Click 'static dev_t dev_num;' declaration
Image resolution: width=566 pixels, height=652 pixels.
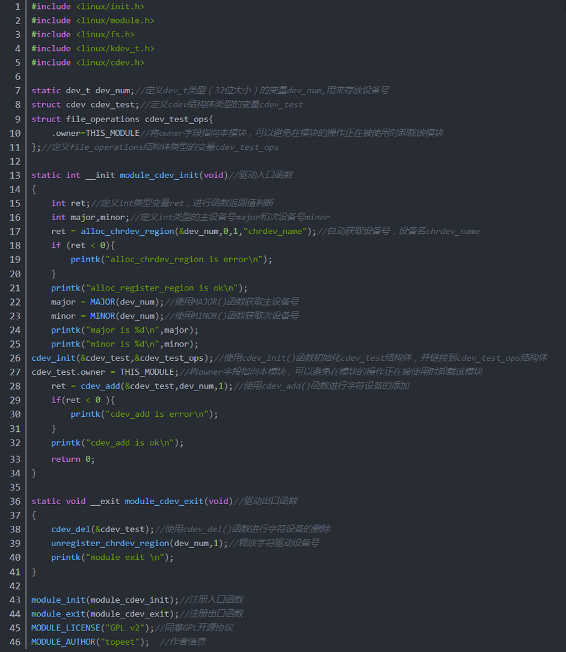(x=83, y=91)
